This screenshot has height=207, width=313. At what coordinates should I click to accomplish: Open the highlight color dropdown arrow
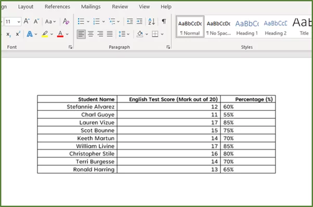point(51,34)
